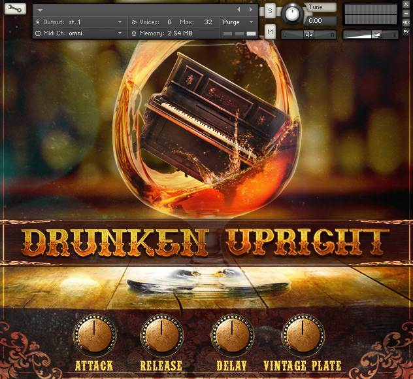Open the Purge dropdown menu
This screenshot has width=413, height=379.
click(x=238, y=22)
